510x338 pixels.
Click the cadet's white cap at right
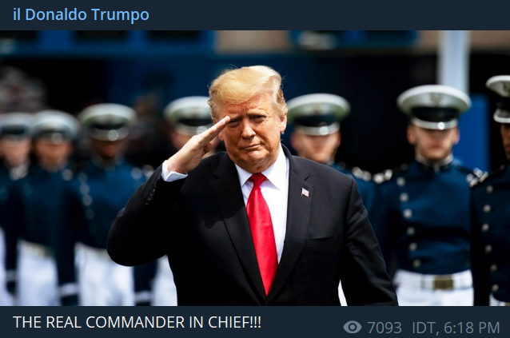433,105
